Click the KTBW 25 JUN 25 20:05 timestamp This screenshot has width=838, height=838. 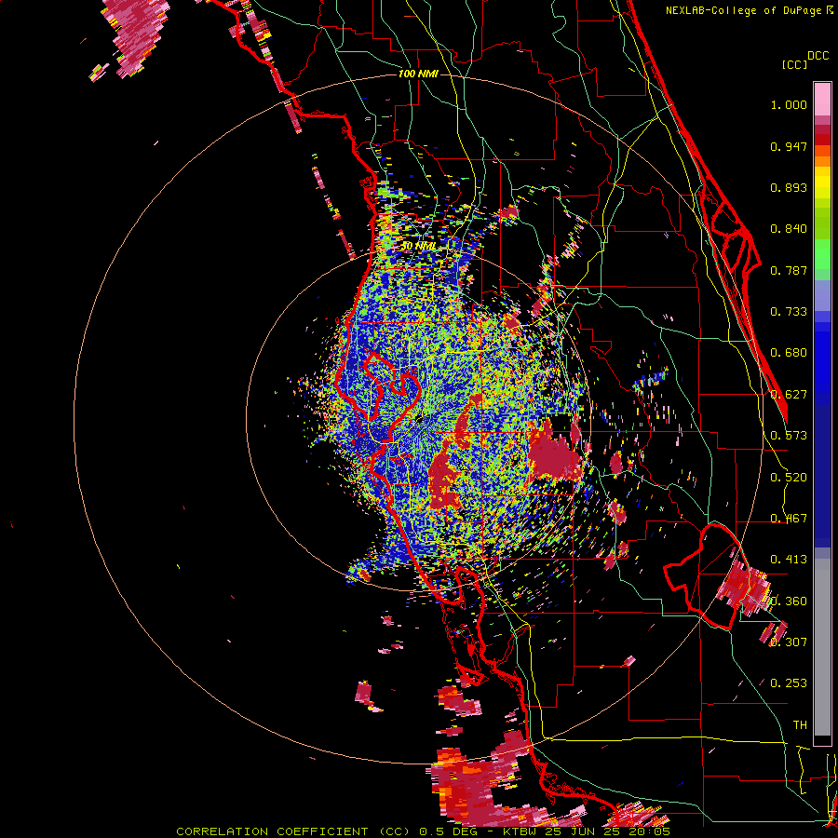coord(587,831)
